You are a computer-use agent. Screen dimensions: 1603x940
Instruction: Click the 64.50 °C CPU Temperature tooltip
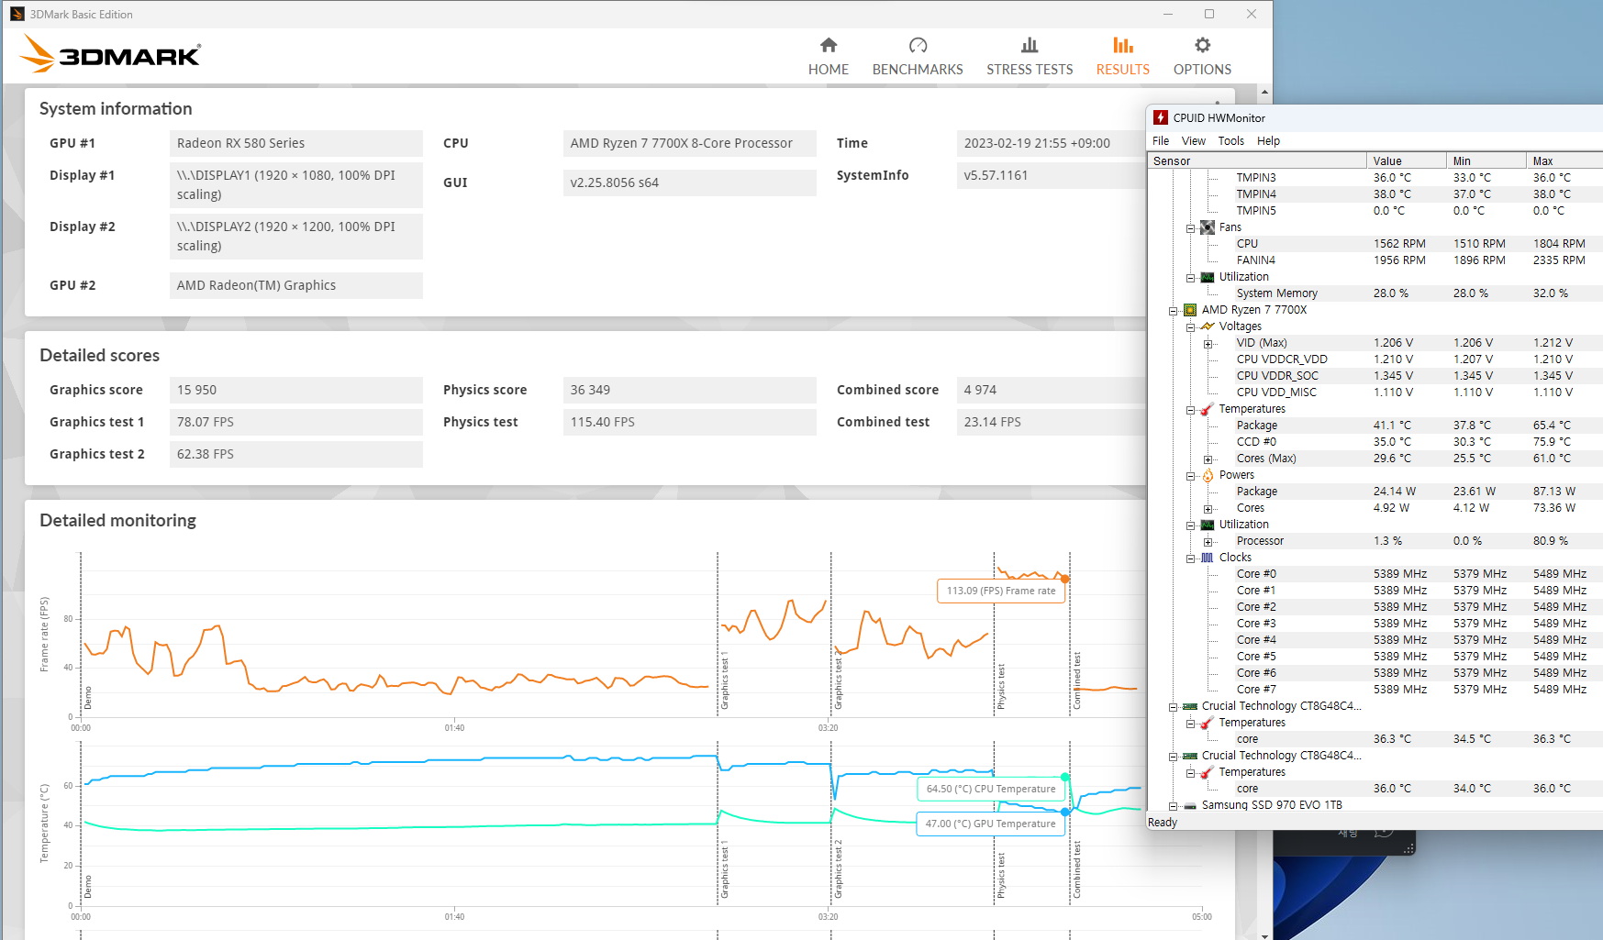tap(990, 789)
